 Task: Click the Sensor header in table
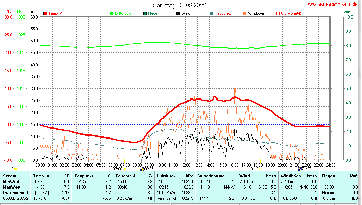(10, 176)
